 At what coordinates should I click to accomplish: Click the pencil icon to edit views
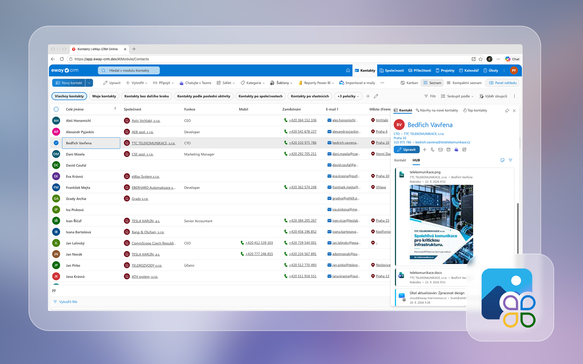click(x=376, y=96)
